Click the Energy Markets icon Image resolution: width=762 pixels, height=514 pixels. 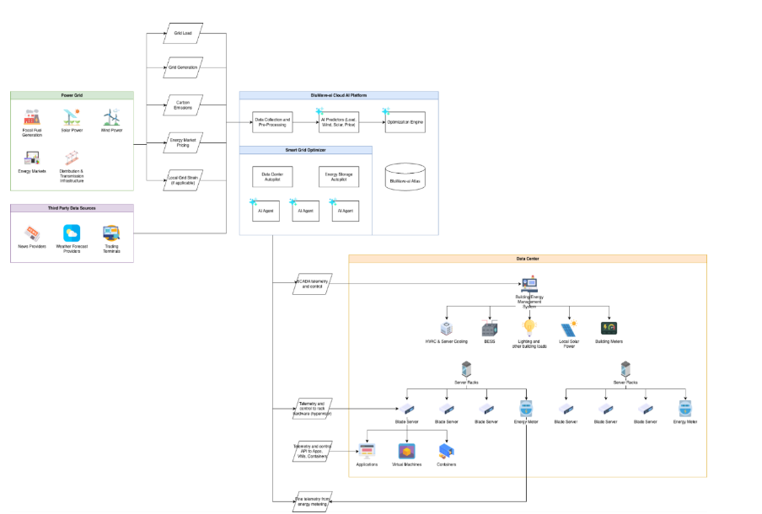[x=33, y=158]
